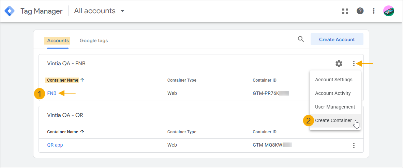Click the Tag Manager logo icon

[10, 11]
